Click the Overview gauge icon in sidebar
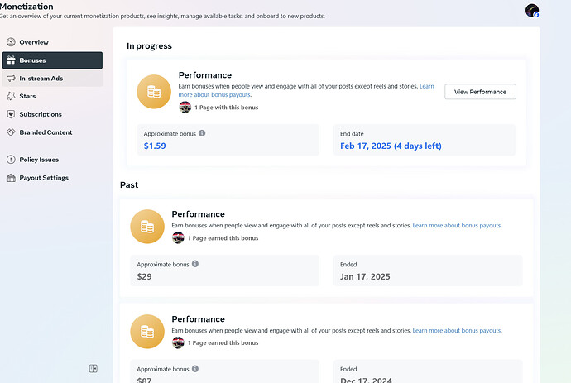Image resolution: width=571 pixels, height=383 pixels. point(11,42)
